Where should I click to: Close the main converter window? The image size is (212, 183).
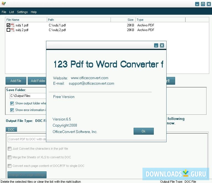pyautogui.click(x=209, y=4)
